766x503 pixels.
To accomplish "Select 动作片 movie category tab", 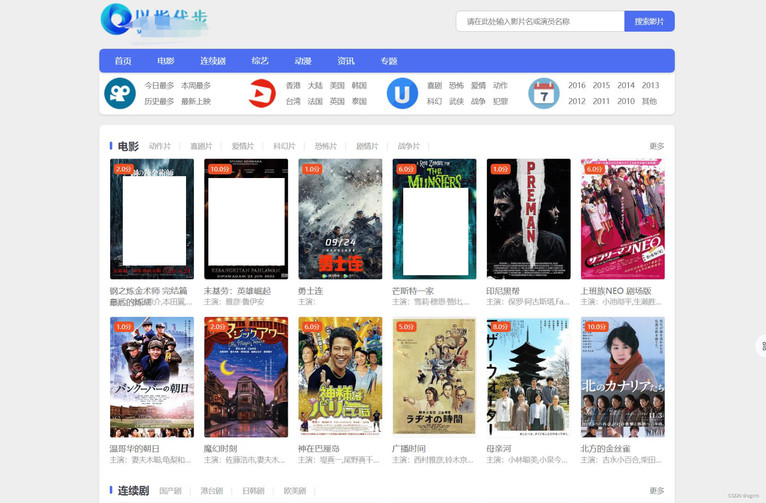I will (x=160, y=146).
